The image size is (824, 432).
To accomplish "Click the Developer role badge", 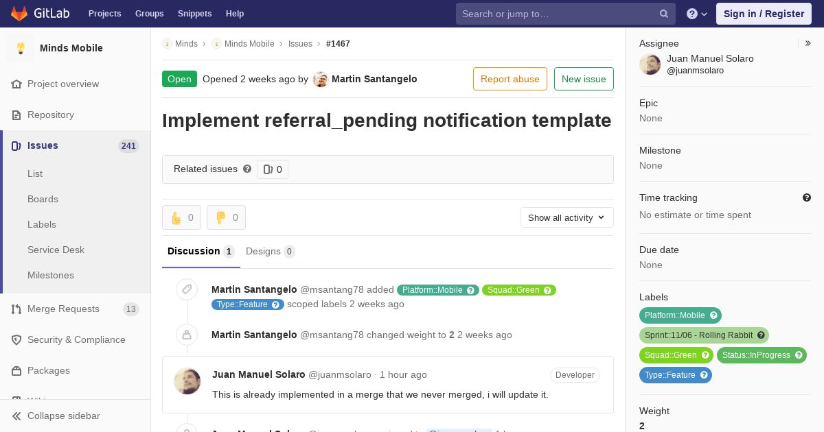I will tap(575, 375).
